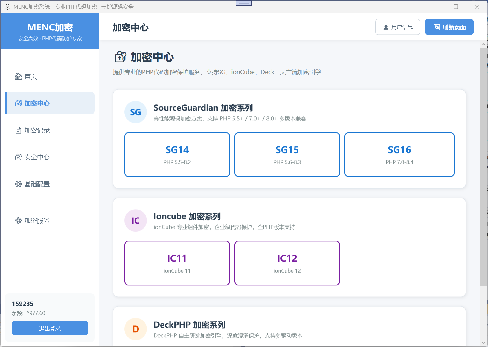Click the DeckPHP 自主研发加密引擎 description text

[228, 336]
